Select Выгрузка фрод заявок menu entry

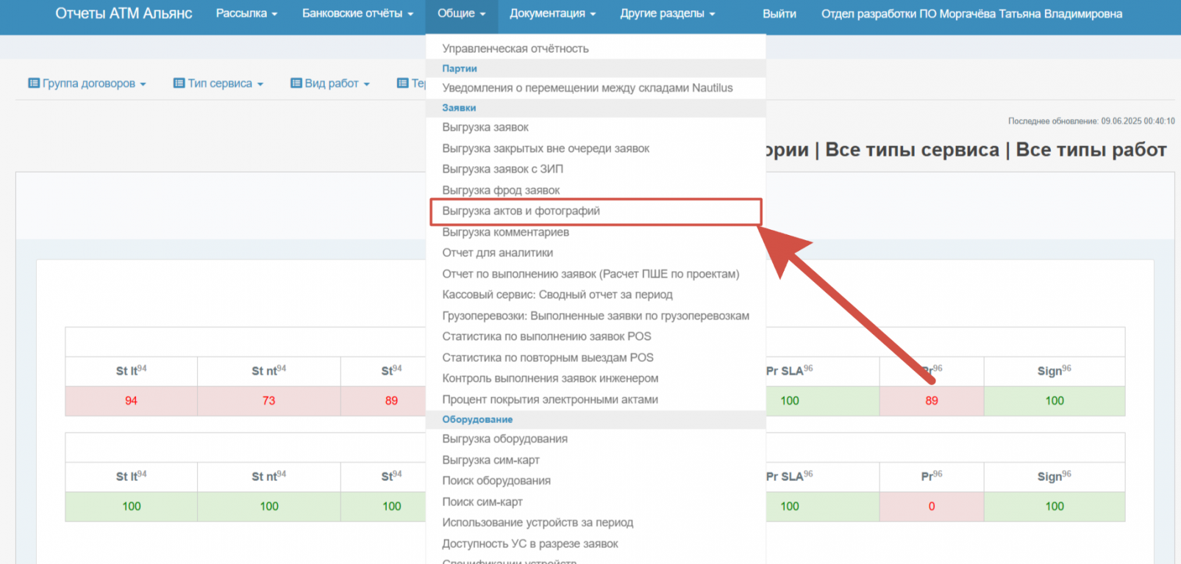pyautogui.click(x=501, y=190)
